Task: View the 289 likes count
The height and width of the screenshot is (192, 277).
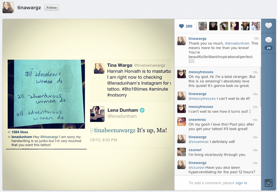Action: pyautogui.click(x=189, y=26)
